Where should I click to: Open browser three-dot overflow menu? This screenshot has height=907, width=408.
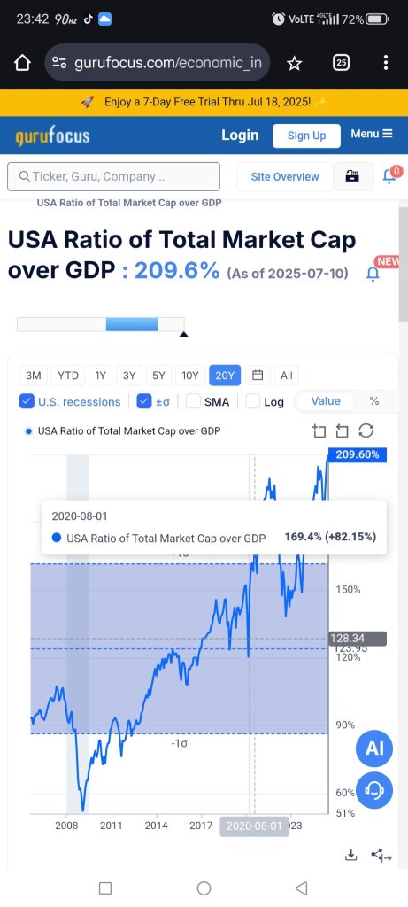click(386, 63)
